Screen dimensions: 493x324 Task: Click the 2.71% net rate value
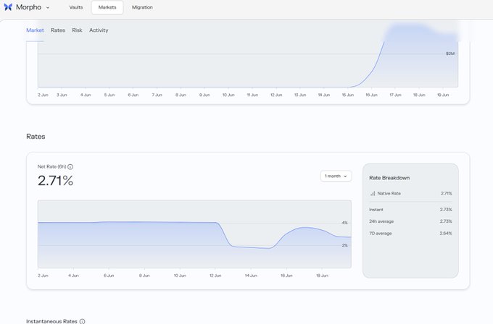click(x=55, y=181)
